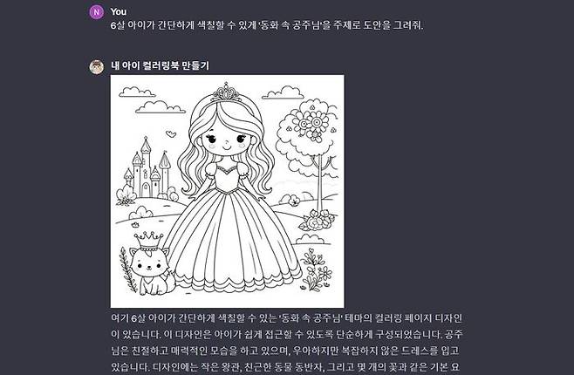Click the castle in the coloring page

coord(148,167)
